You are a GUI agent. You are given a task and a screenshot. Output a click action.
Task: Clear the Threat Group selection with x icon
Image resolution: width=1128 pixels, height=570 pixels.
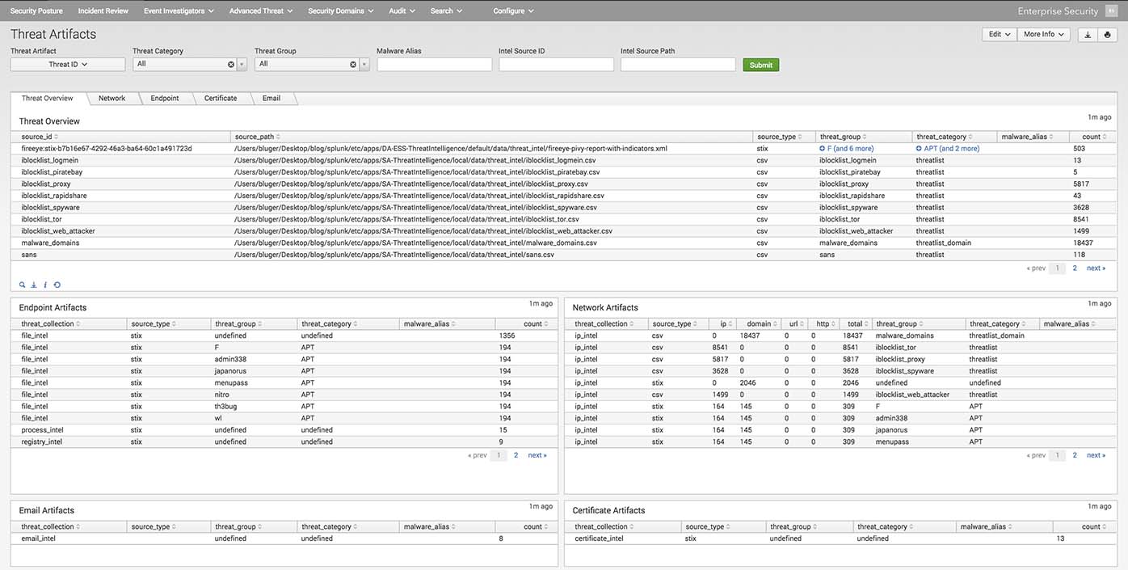click(x=353, y=64)
